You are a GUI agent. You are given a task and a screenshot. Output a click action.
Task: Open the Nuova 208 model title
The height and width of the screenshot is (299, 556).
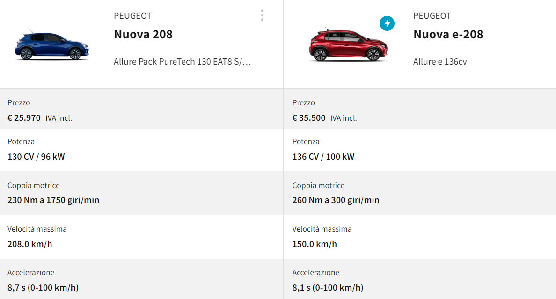point(143,34)
